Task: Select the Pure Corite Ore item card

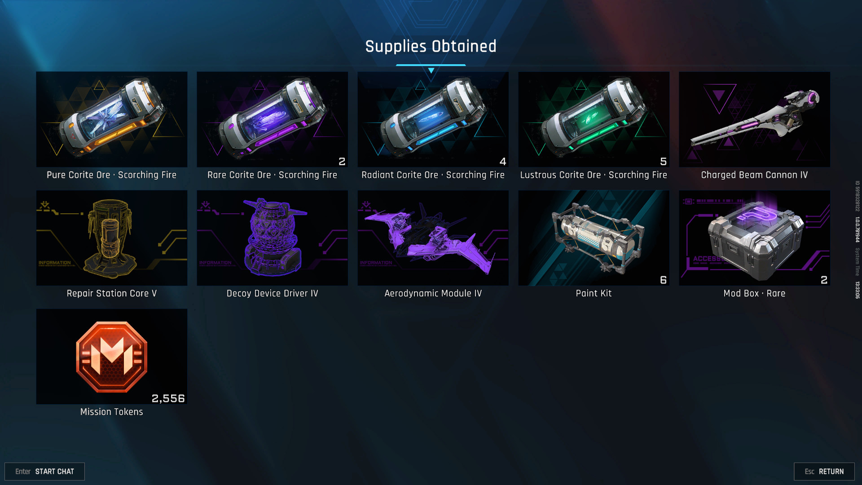Action: tap(112, 119)
